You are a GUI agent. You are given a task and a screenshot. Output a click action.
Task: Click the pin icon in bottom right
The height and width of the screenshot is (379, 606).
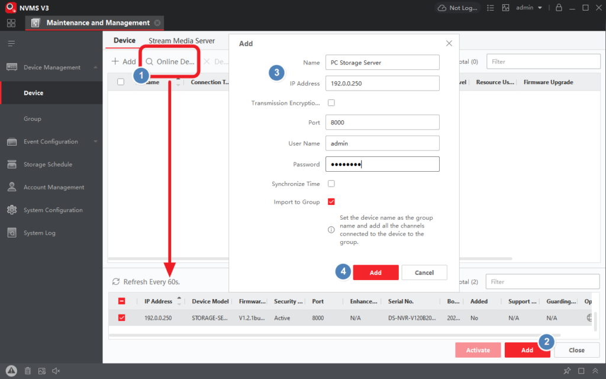(567, 371)
